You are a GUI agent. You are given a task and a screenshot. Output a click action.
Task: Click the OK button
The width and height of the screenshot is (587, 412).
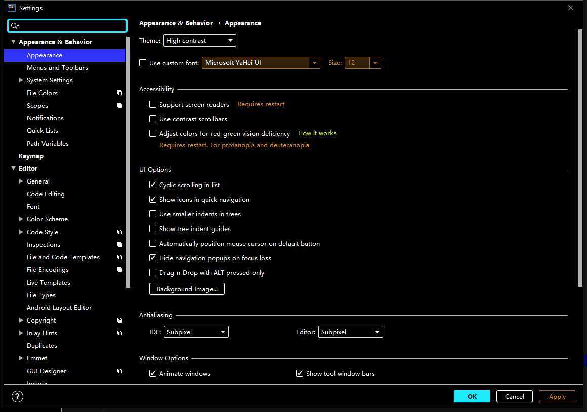(x=472, y=396)
